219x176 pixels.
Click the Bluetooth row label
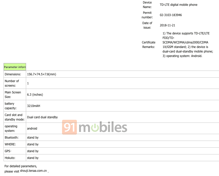click(x=12, y=138)
